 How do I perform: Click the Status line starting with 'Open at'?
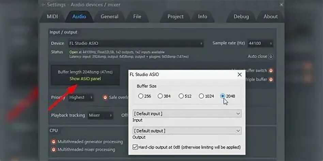click(x=117, y=52)
